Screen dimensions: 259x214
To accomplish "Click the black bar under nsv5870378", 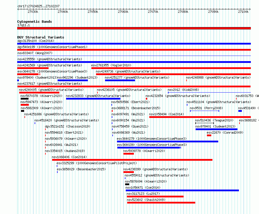I will [x=24, y=99].
